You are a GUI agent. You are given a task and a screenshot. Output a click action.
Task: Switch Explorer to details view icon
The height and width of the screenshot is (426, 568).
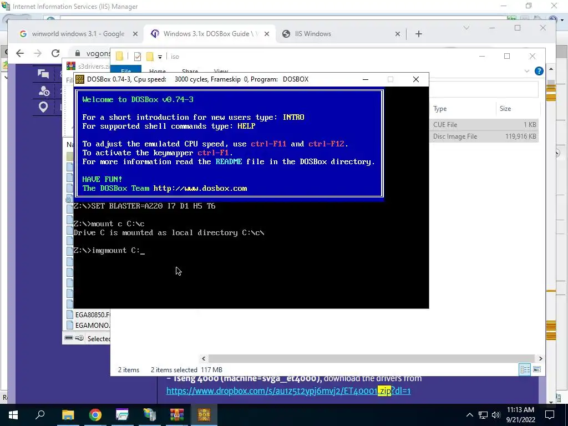[525, 369]
